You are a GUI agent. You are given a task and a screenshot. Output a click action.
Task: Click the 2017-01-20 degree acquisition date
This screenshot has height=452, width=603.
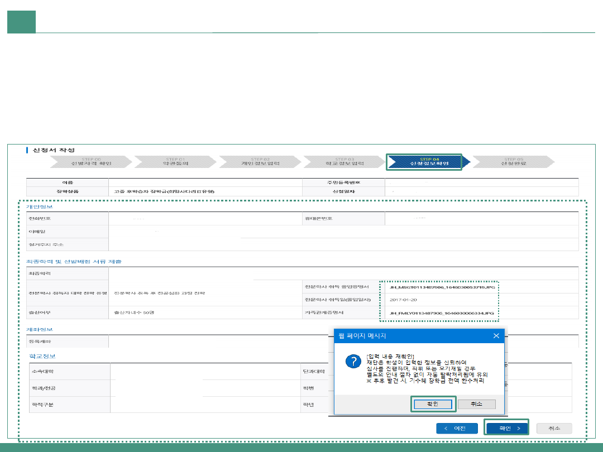pos(404,300)
